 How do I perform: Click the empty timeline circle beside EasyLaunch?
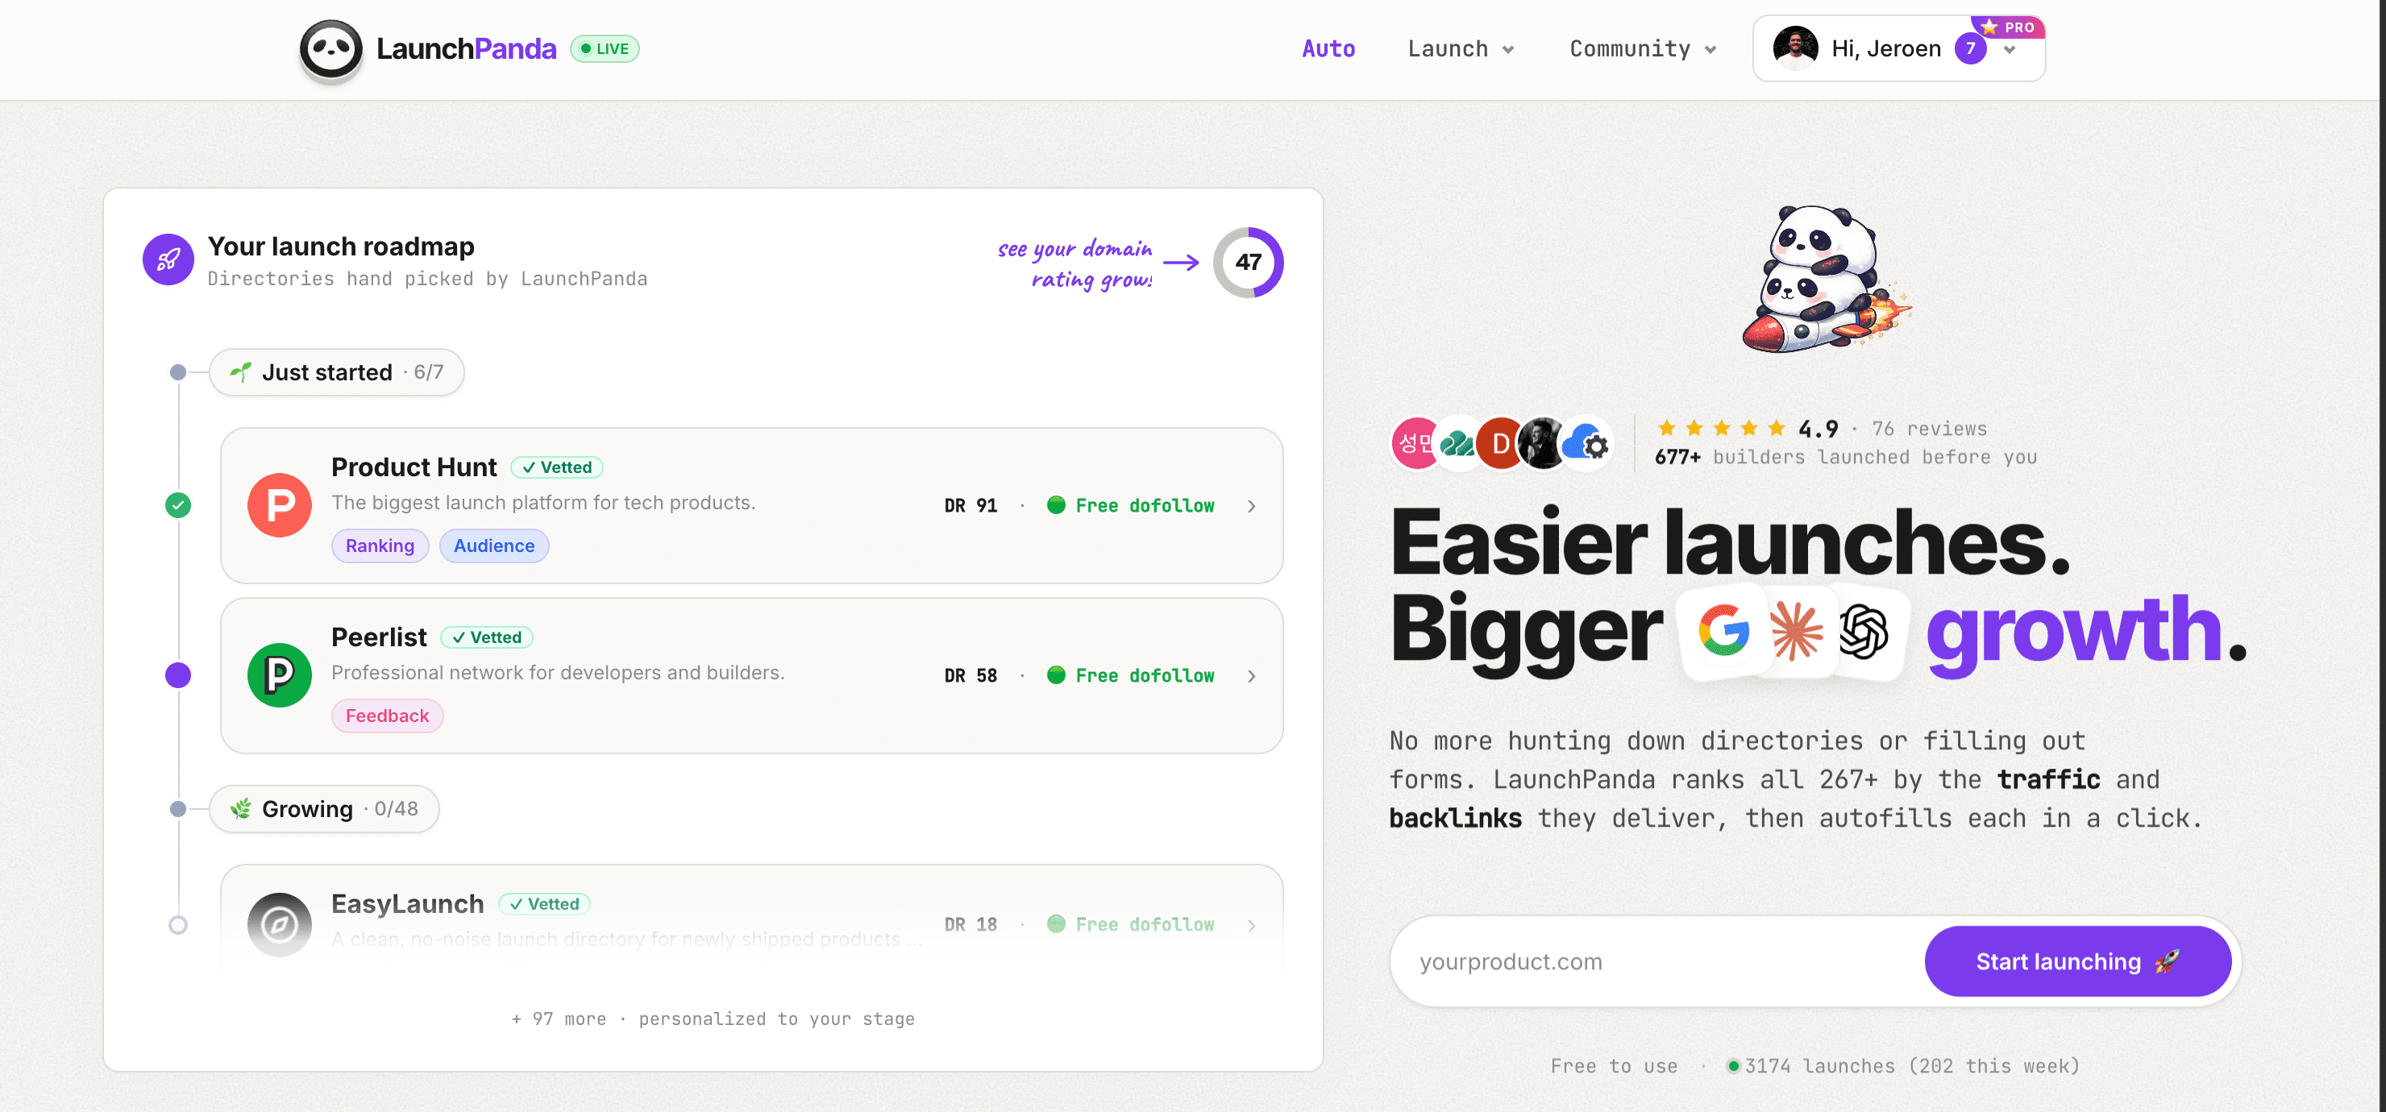[x=178, y=924]
